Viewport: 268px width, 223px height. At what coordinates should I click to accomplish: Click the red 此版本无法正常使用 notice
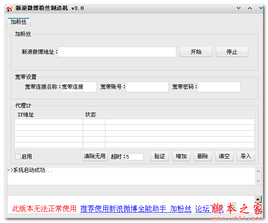(44, 209)
